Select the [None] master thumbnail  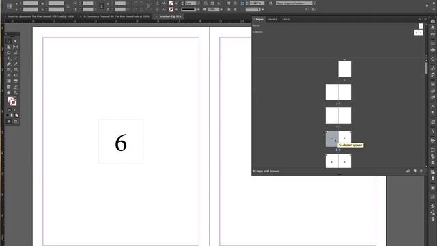click(x=421, y=26)
